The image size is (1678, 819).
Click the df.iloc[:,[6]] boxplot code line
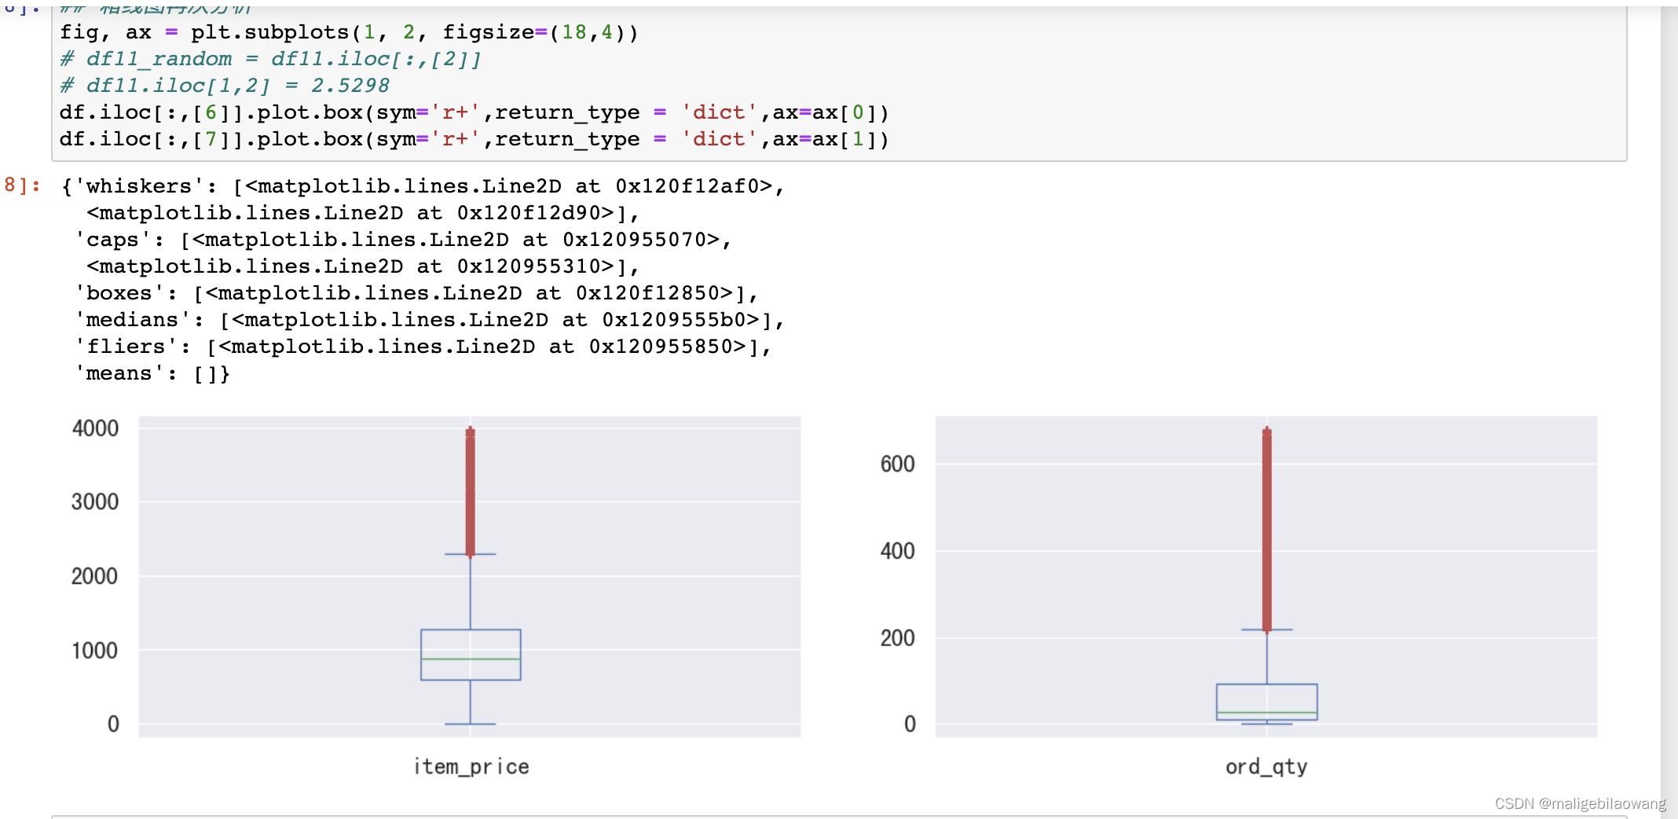click(474, 112)
